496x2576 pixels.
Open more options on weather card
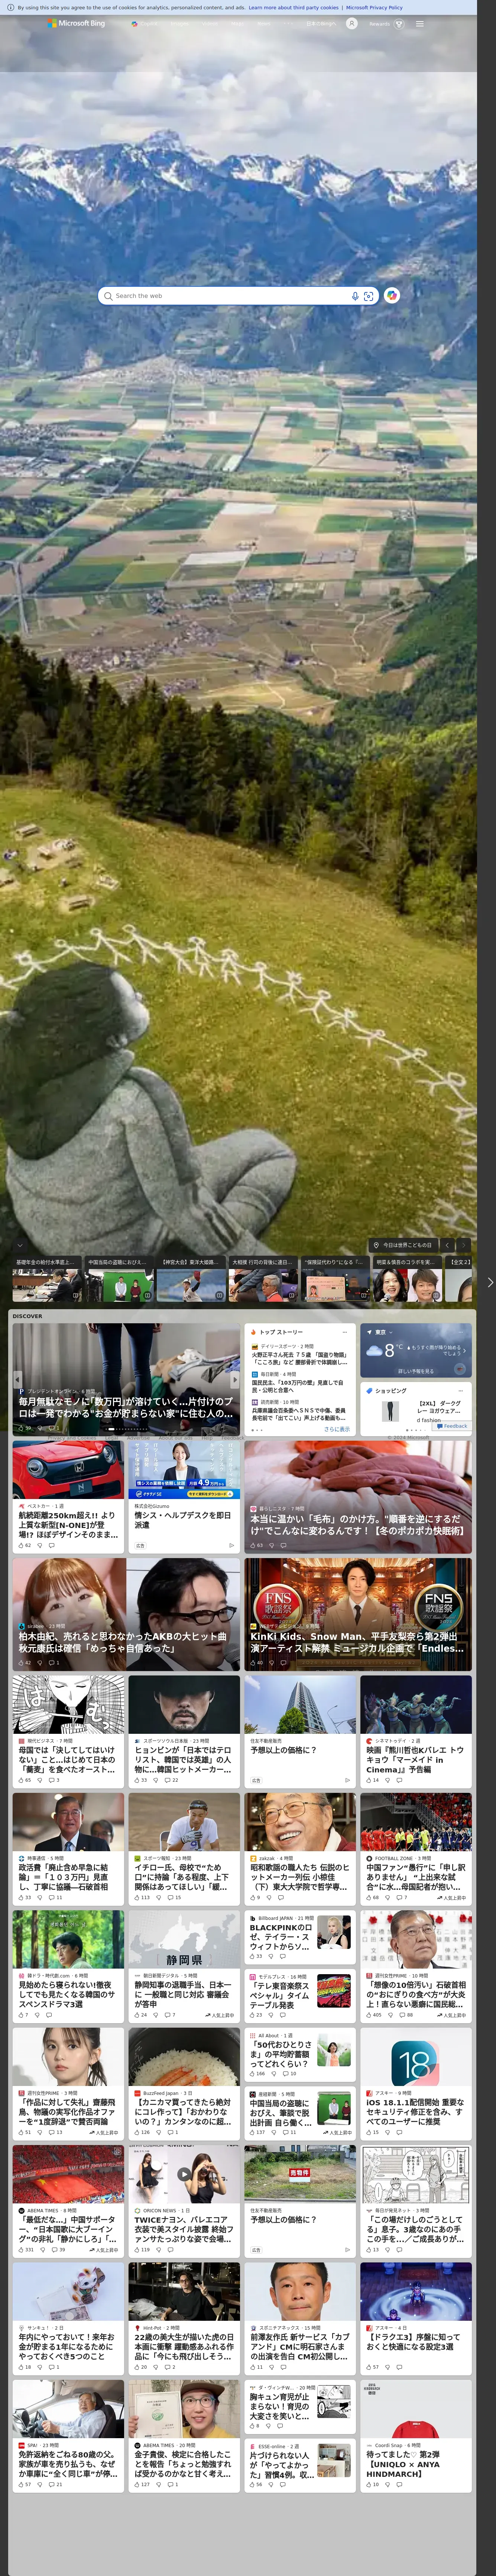coord(461,1332)
